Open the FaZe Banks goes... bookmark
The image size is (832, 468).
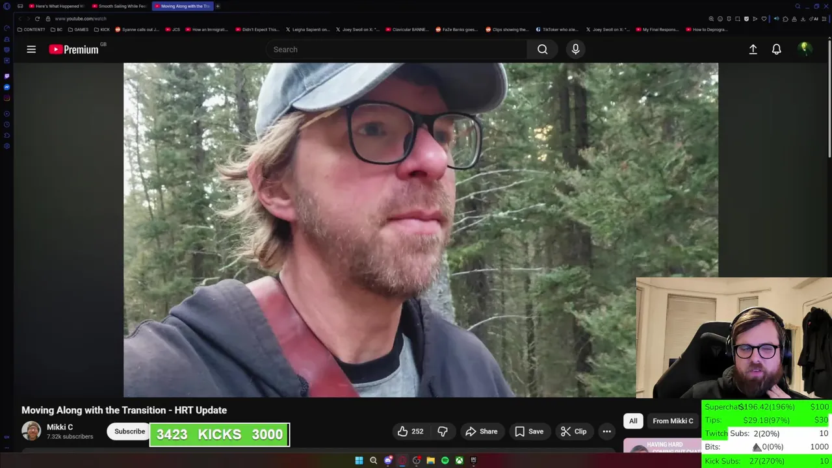coord(457,29)
